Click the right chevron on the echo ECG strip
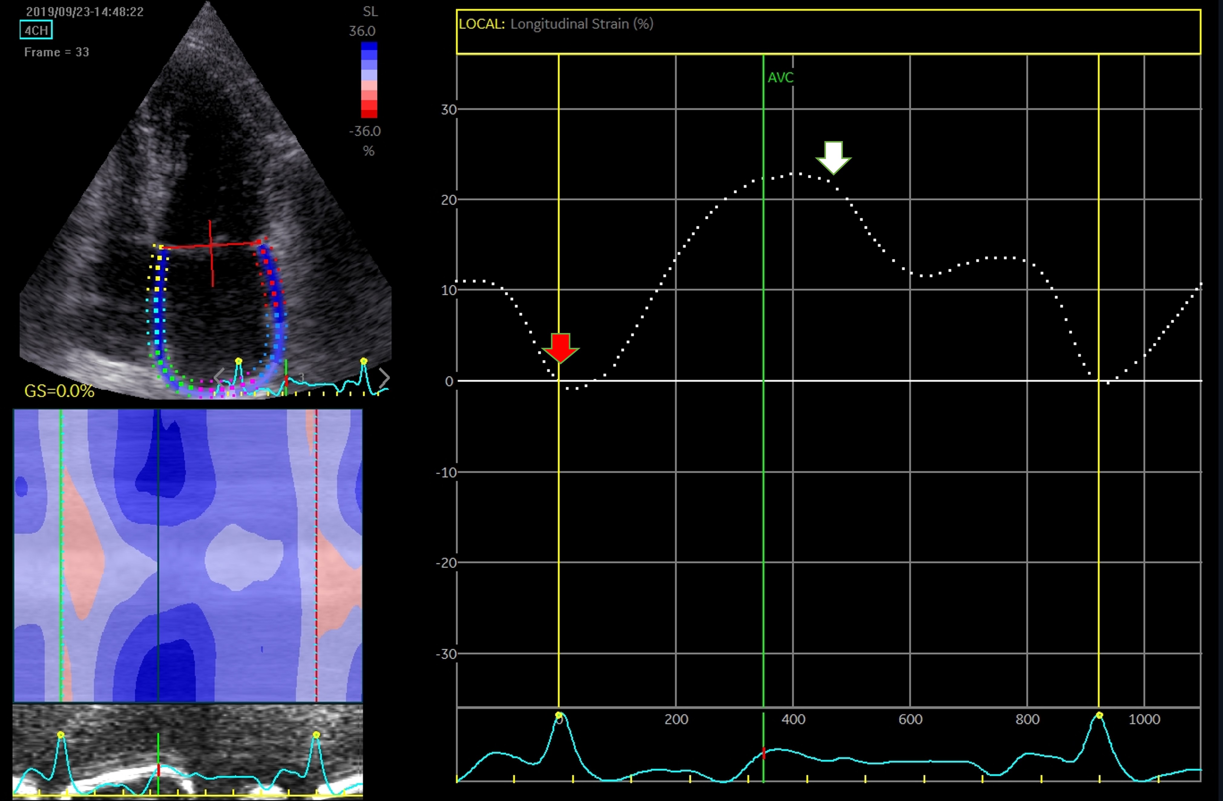The width and height of the screenshot is (1223, 801). point(384,378)
